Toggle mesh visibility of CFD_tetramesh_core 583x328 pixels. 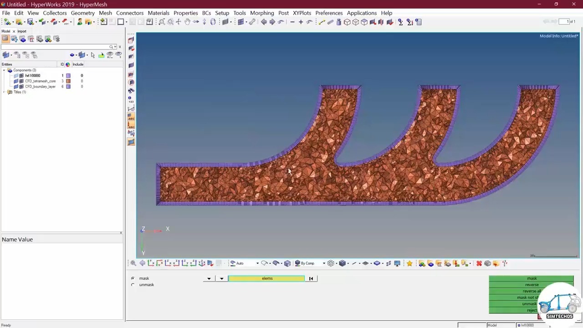tap(21, 81)
